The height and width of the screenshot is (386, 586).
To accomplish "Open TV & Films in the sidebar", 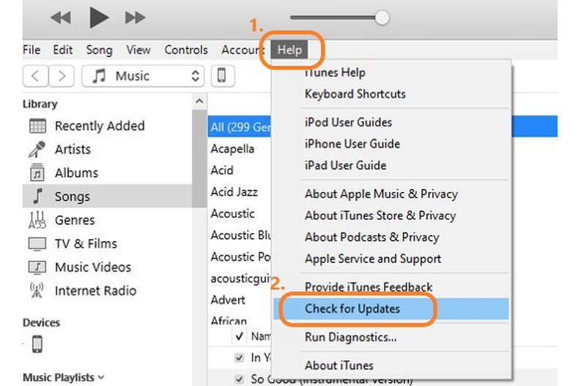I will point(86,244).
